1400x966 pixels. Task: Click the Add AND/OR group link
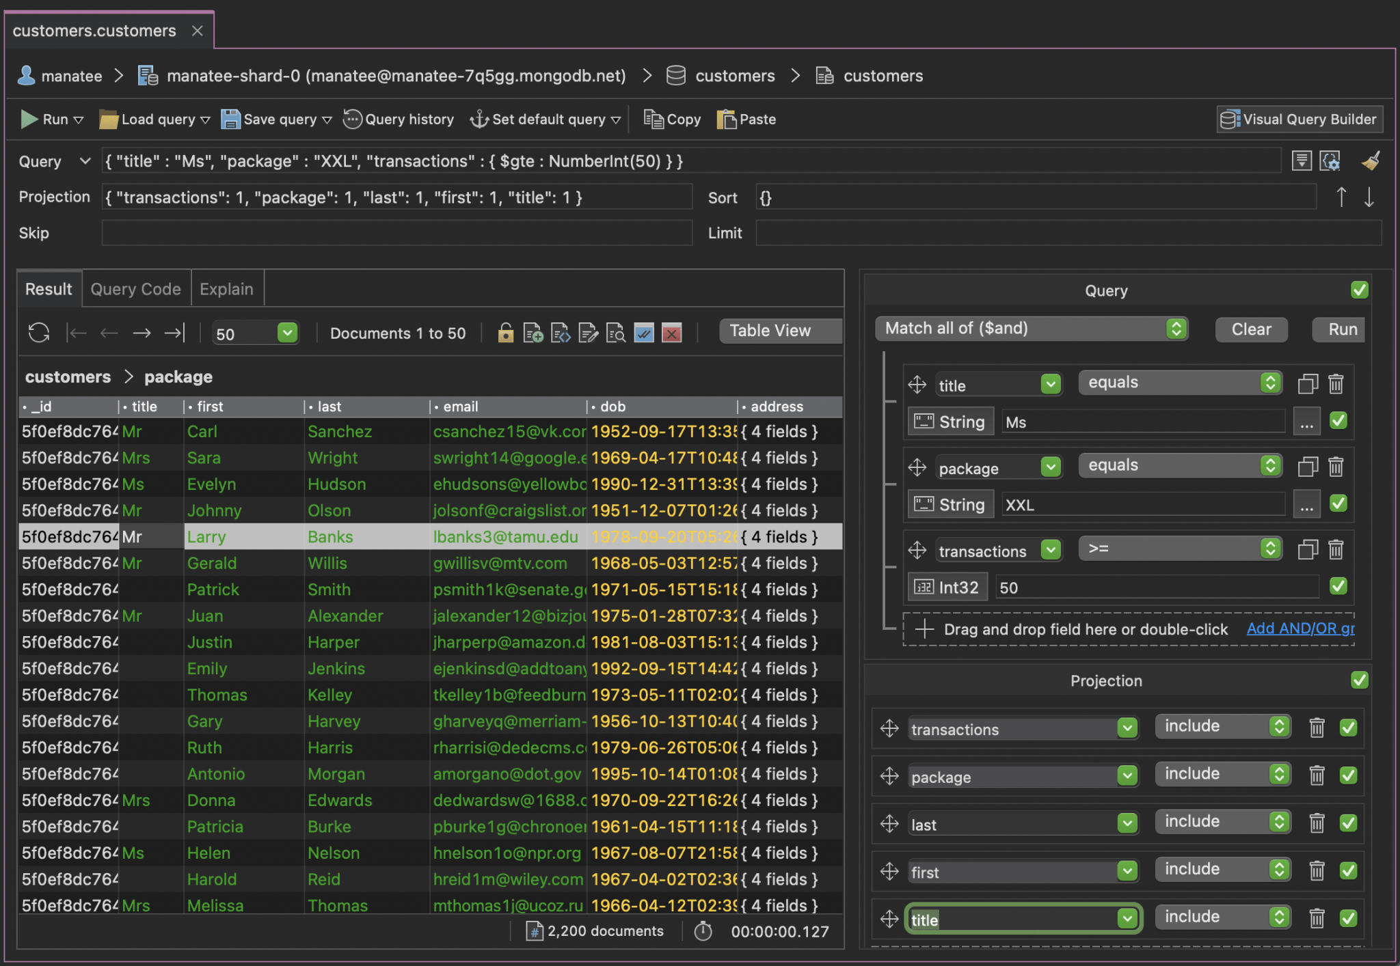(x=1300, y=629)
